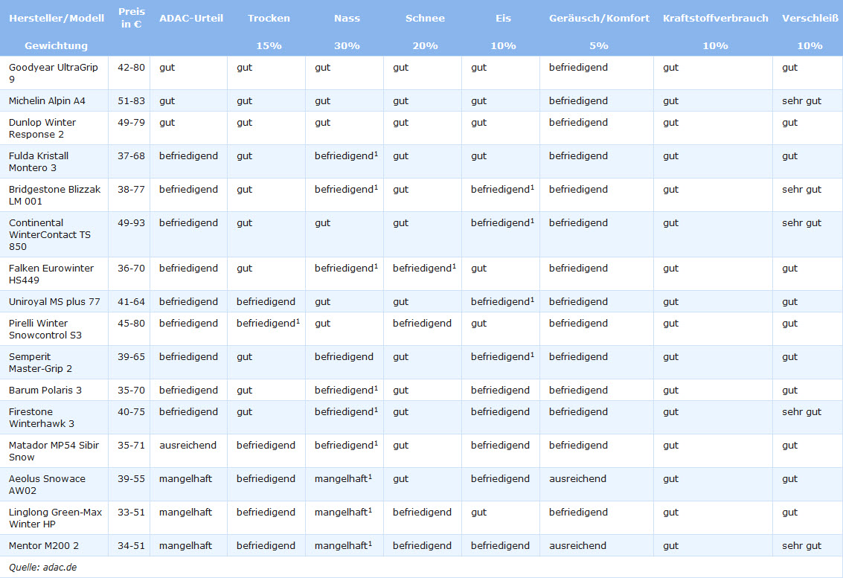Select the Mentor M200 2 entry

coord(44,545)
